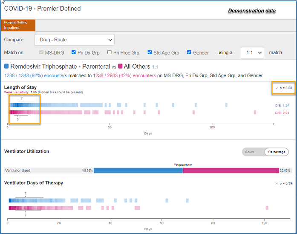Uncheck the Std Age Grp checkbox
The height and width of the screenshot is (234, 297).
point(150,52)
